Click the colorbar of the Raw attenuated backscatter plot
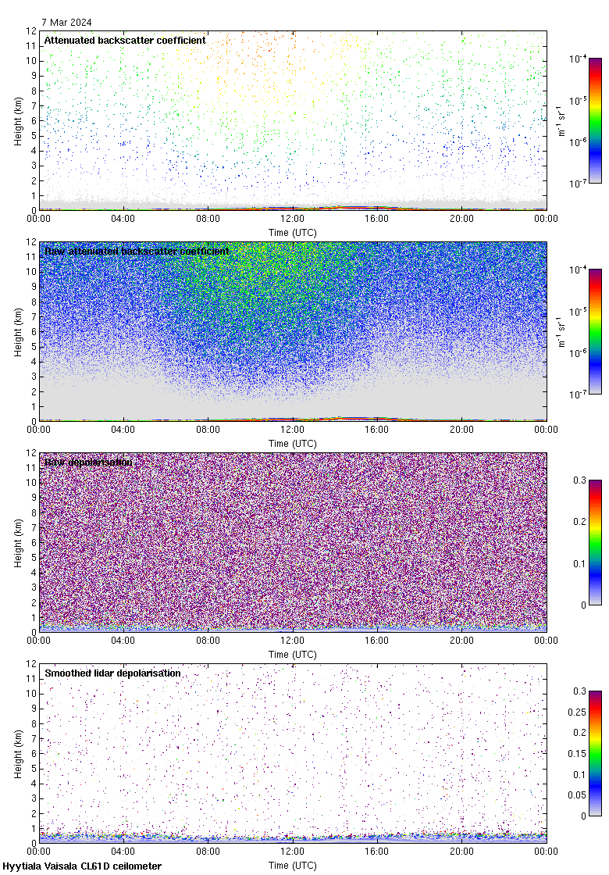Viewport: 609px width, 875px height. (x=595, y=331)
